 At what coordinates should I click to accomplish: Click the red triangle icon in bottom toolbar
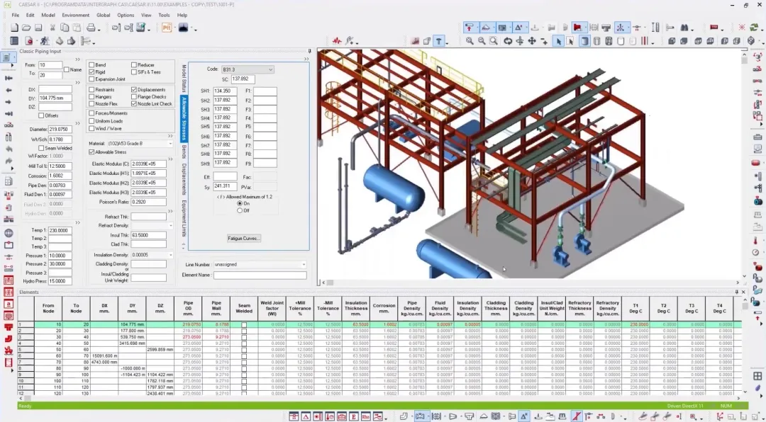[306, 416]
